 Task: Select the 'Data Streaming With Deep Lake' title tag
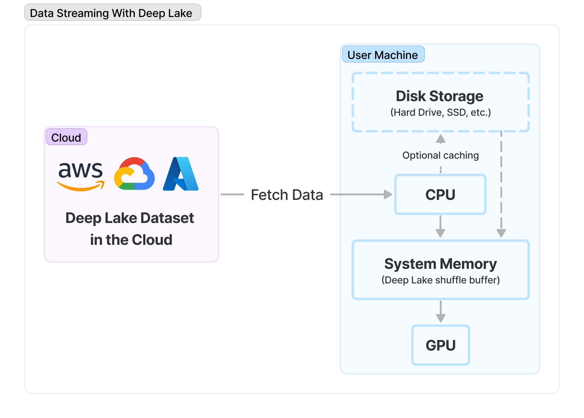(113, 13)
